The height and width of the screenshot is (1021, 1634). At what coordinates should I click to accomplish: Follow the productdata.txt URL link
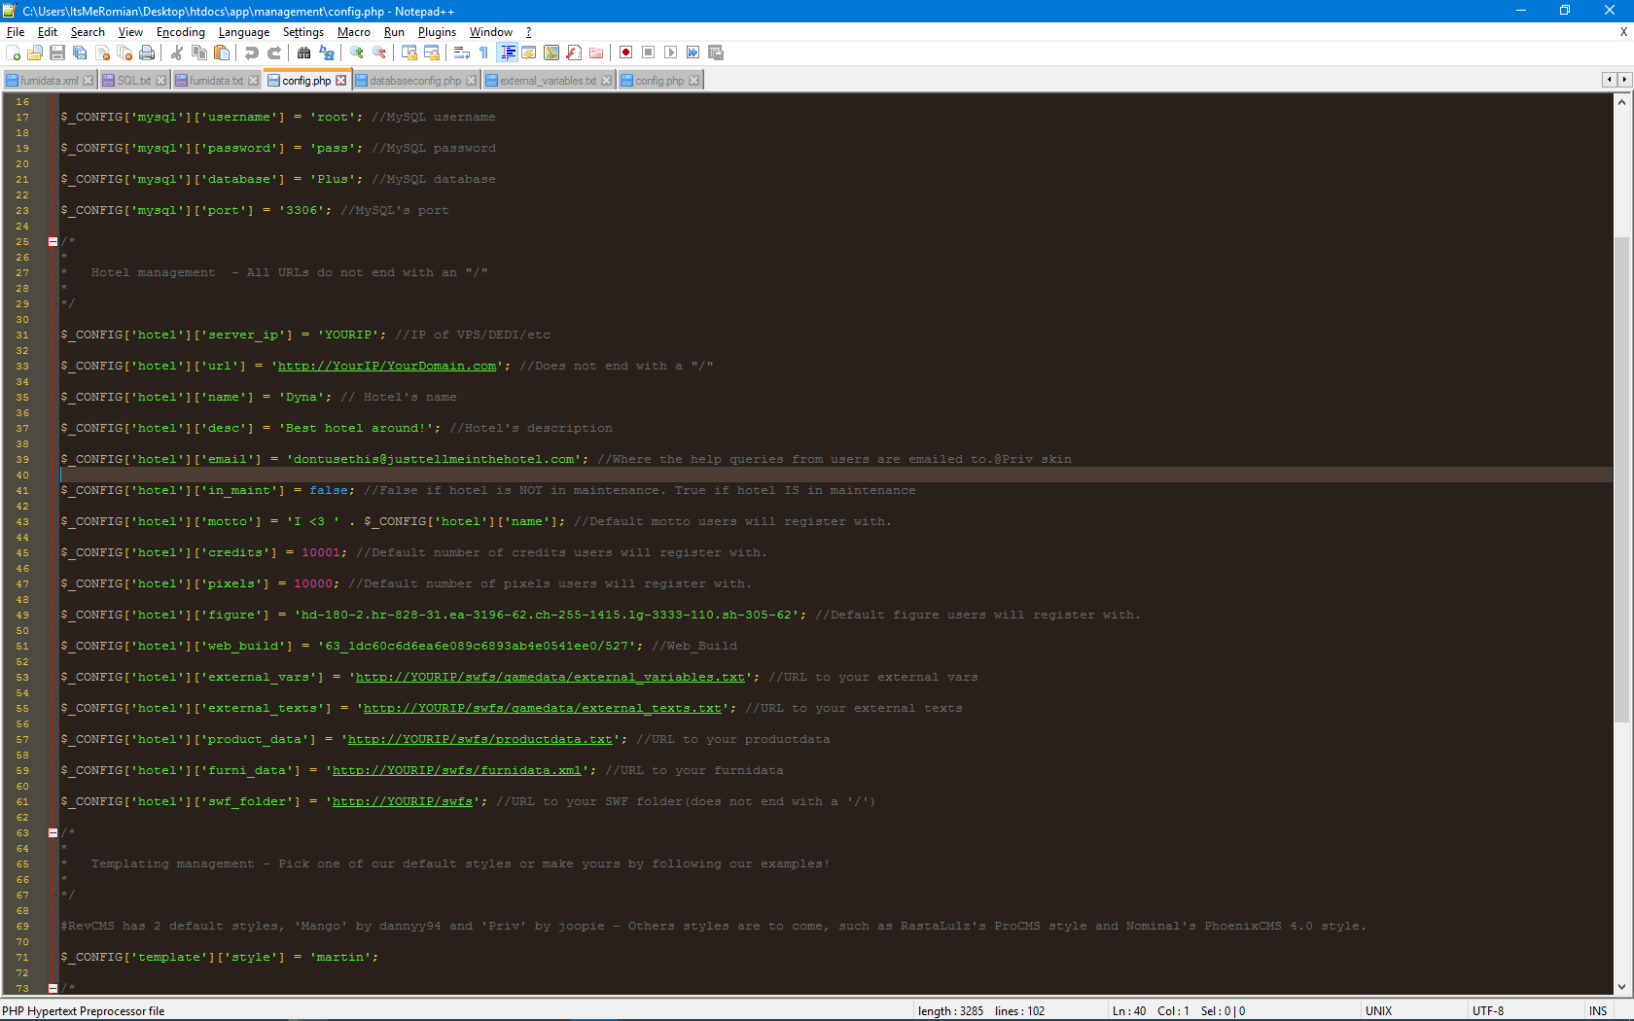(480, 740)
